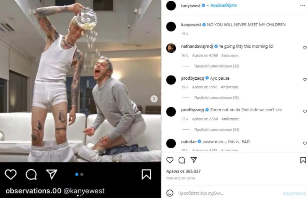Expand the 18 replies under 'Ayo pause'
This screenshot has height=198, width=307.
pos(216,98)
